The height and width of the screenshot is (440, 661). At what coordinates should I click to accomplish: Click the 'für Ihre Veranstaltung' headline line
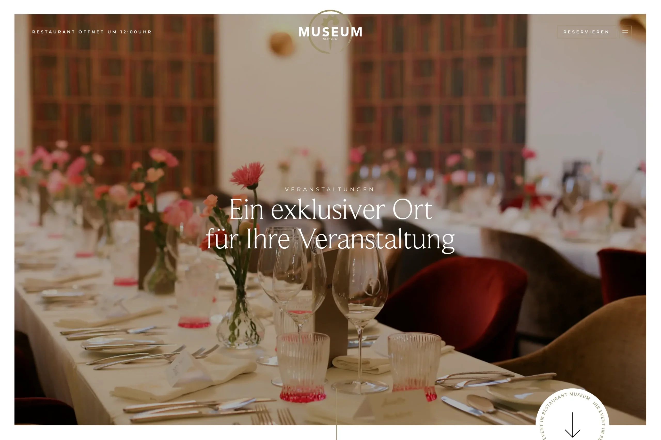(x=330, y=239)
